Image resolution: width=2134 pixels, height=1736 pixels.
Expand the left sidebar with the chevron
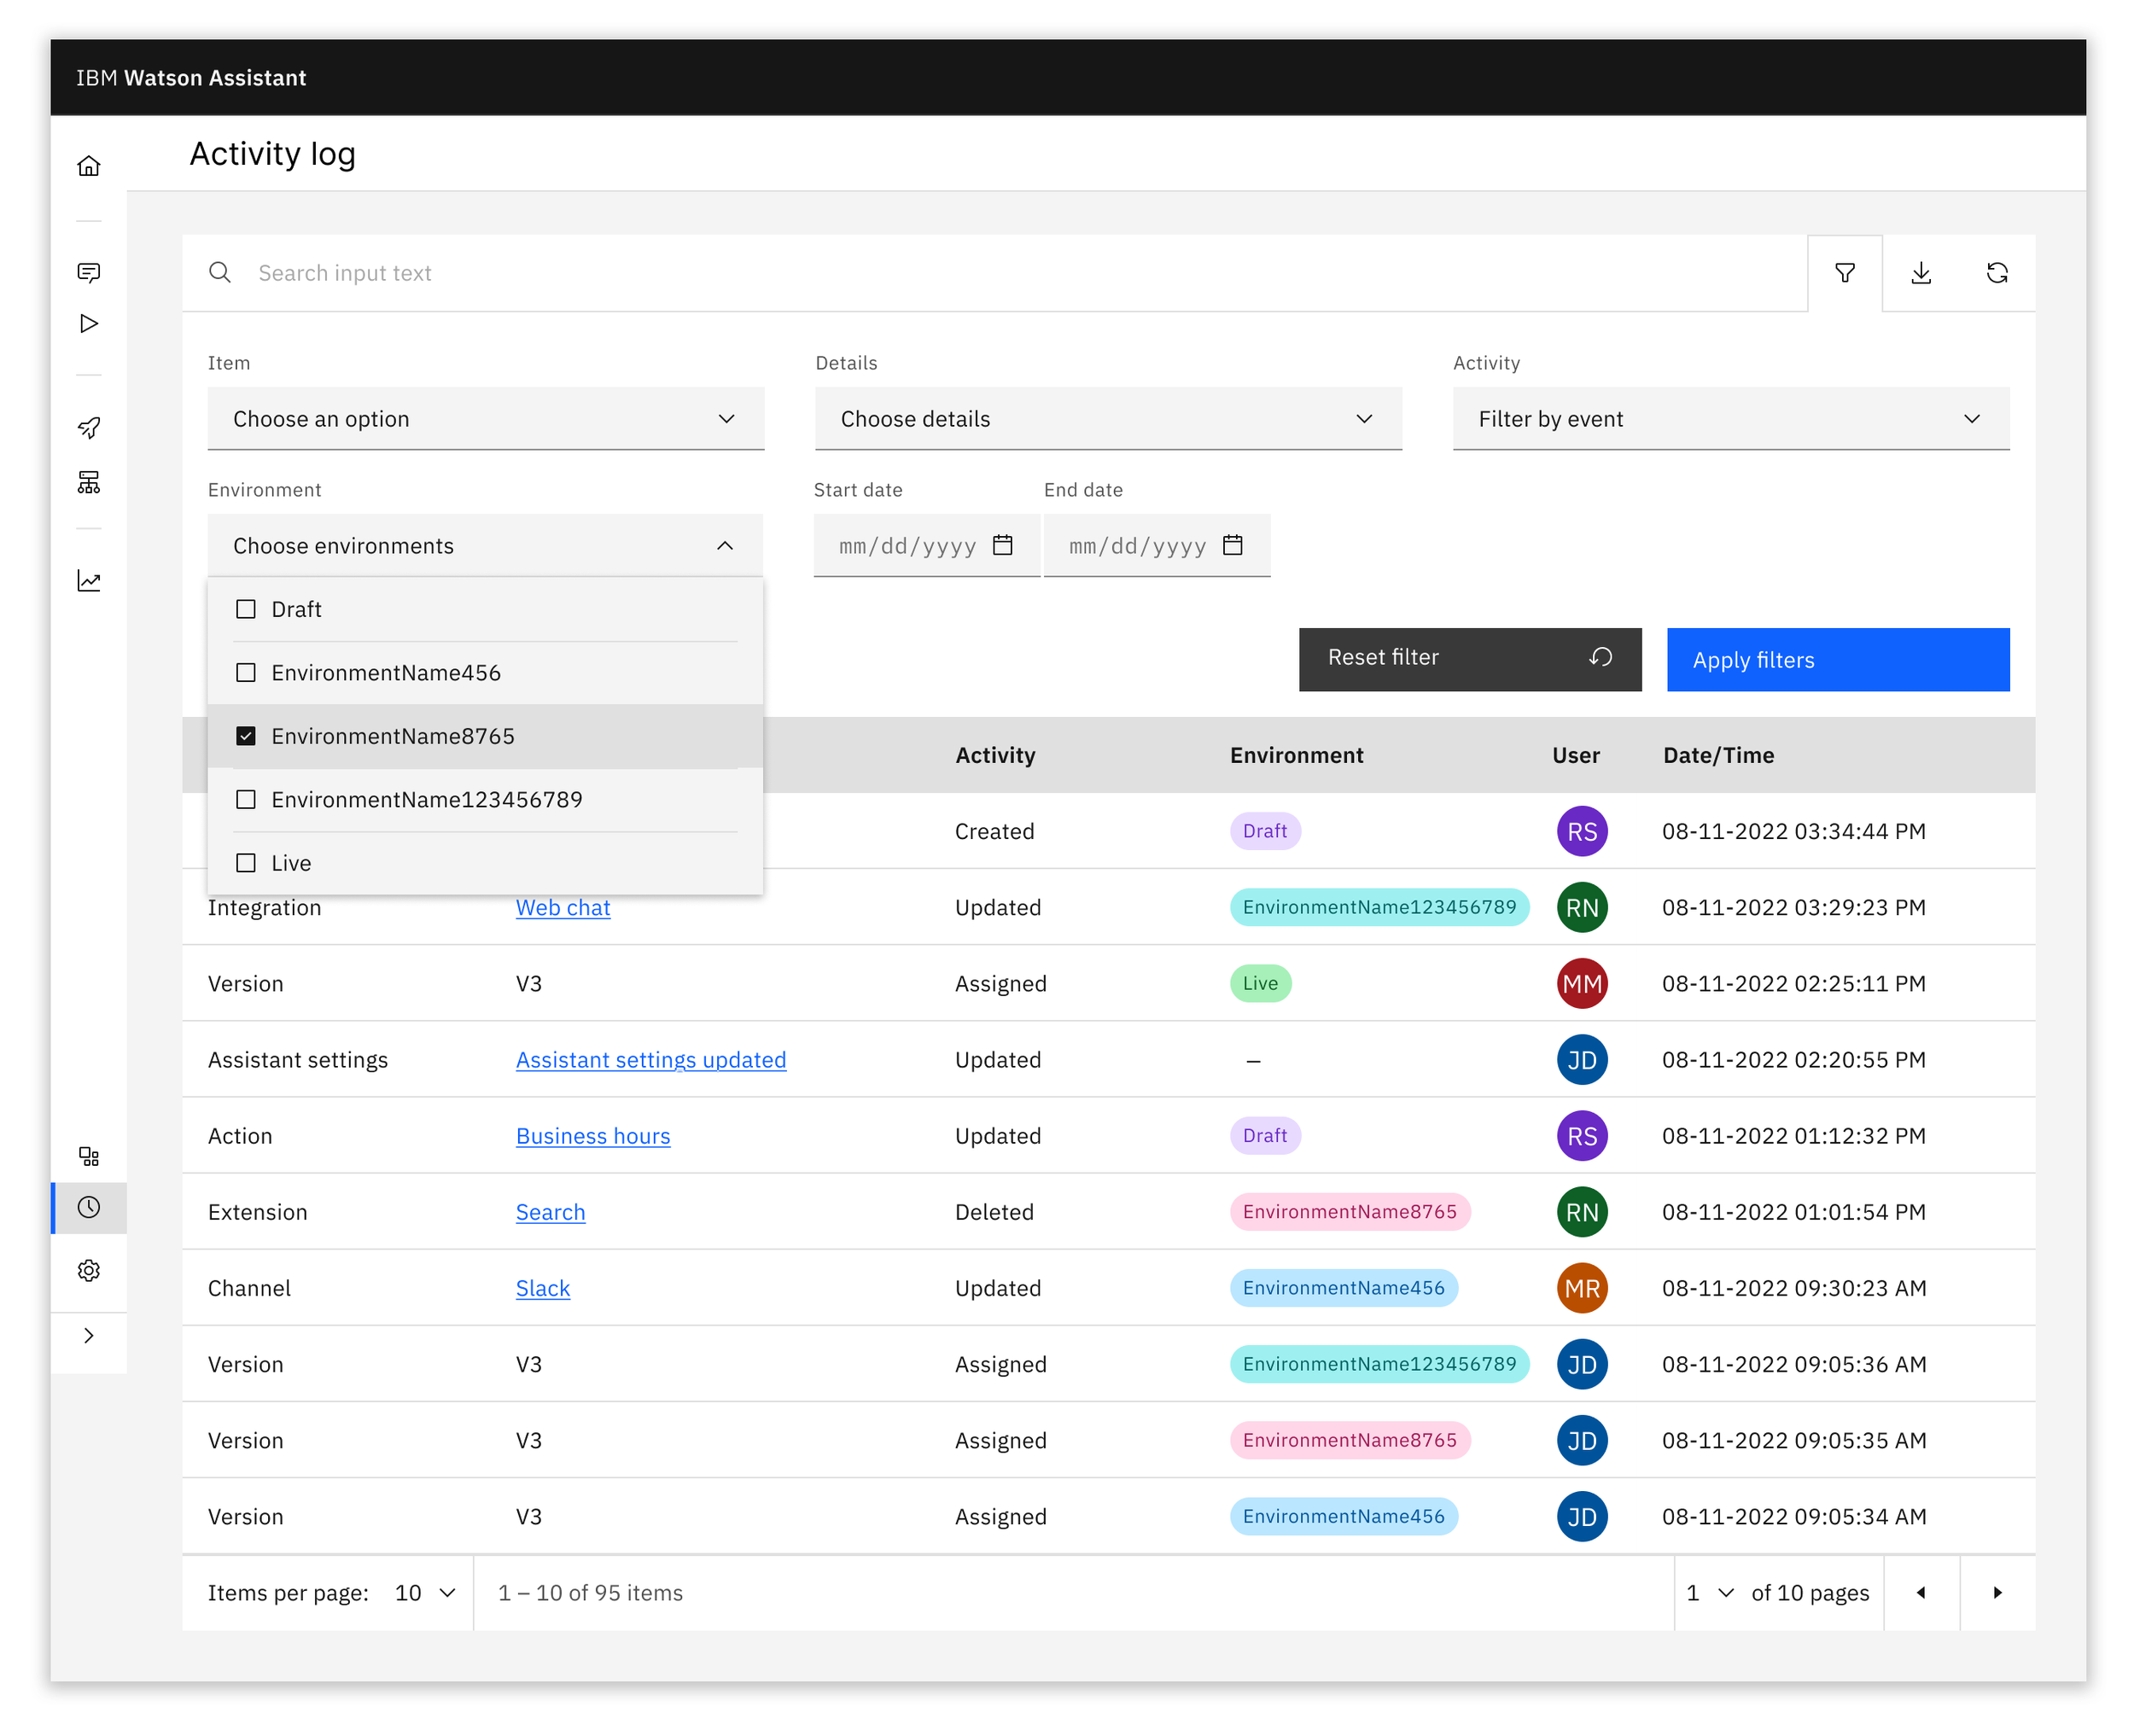coord(89,1335)
